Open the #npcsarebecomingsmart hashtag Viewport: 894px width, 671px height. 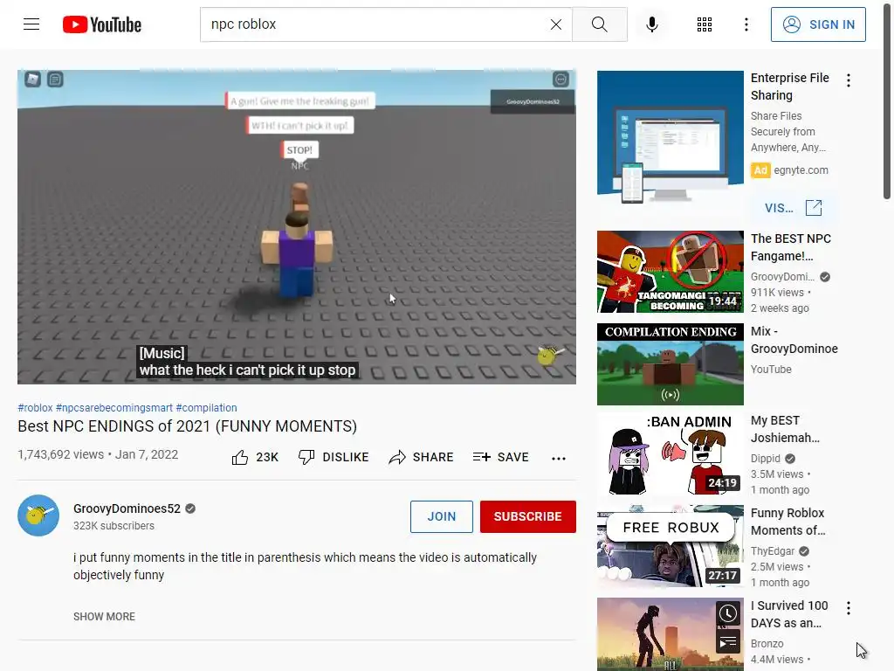pos(114,408)
